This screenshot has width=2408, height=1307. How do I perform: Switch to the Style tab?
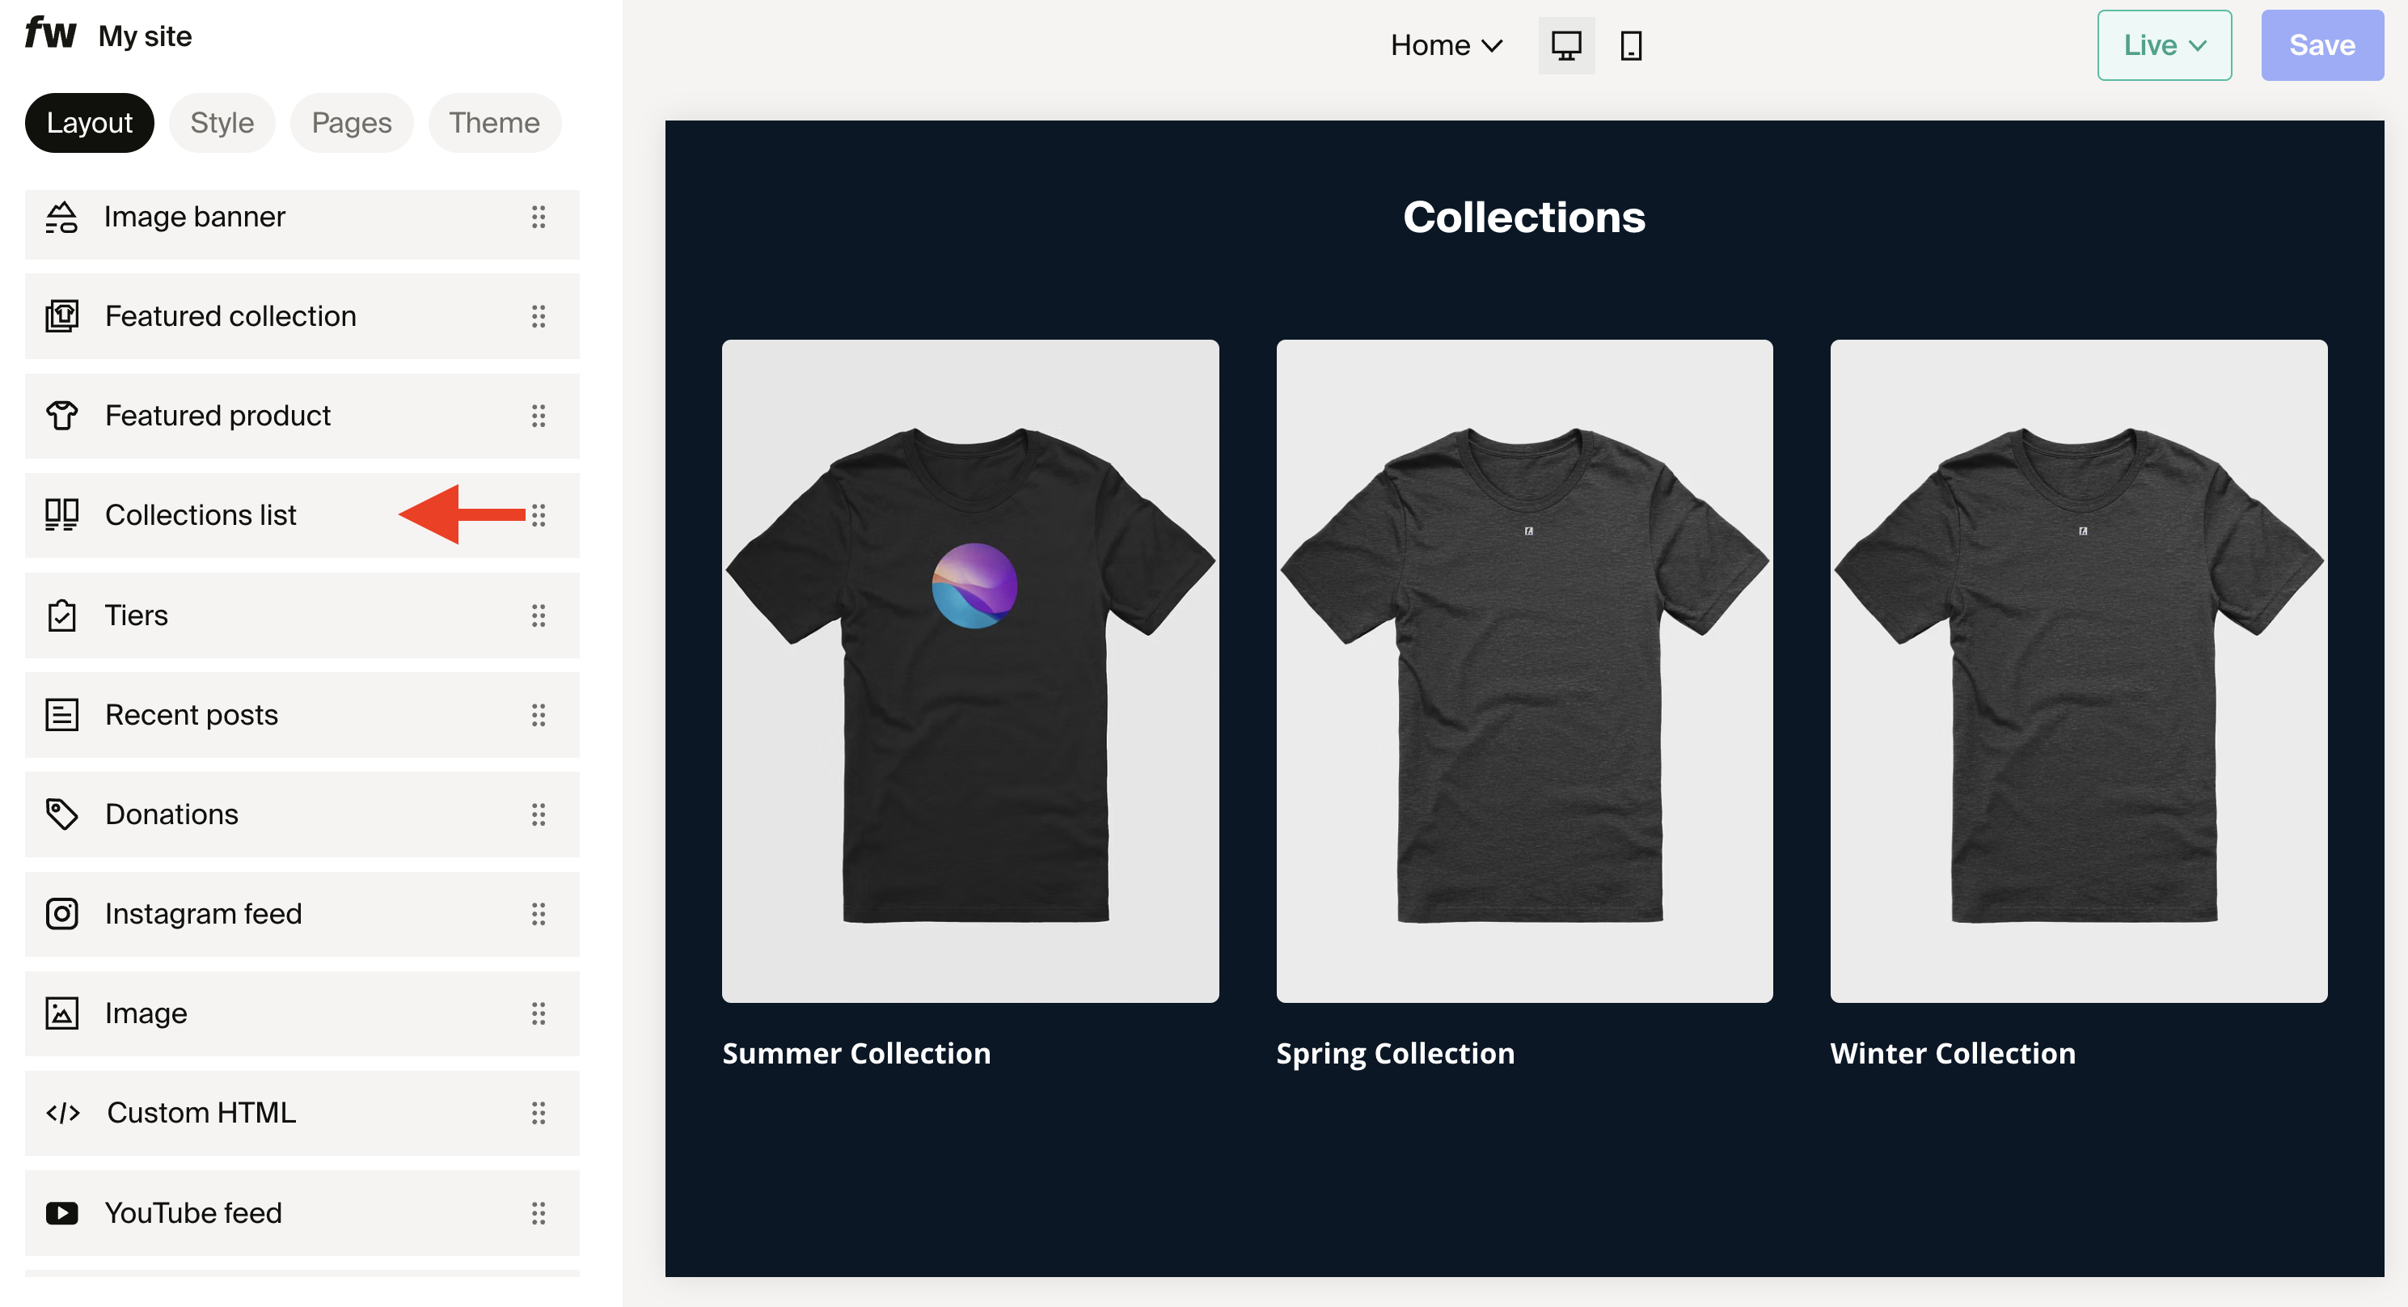(222, 122)
